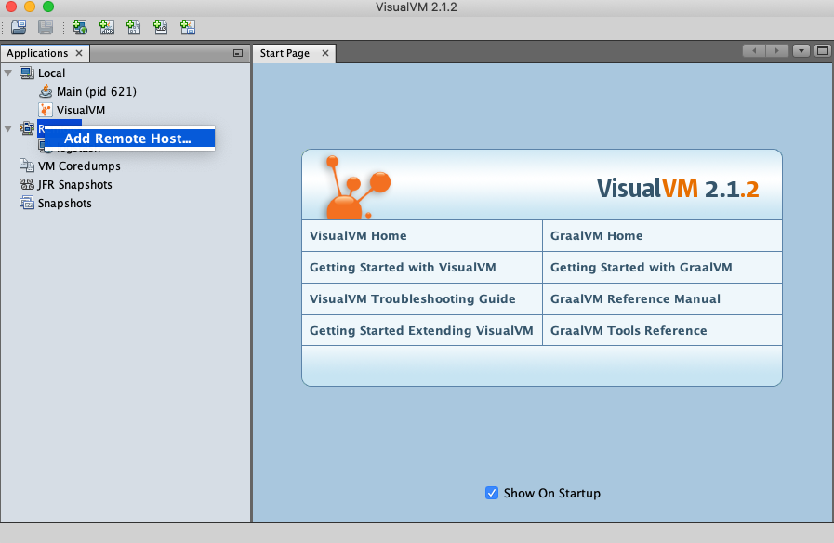Viewport: 834px width, 543px height.
Task: Maximize the editor window area
Action: tap(822, 51)
